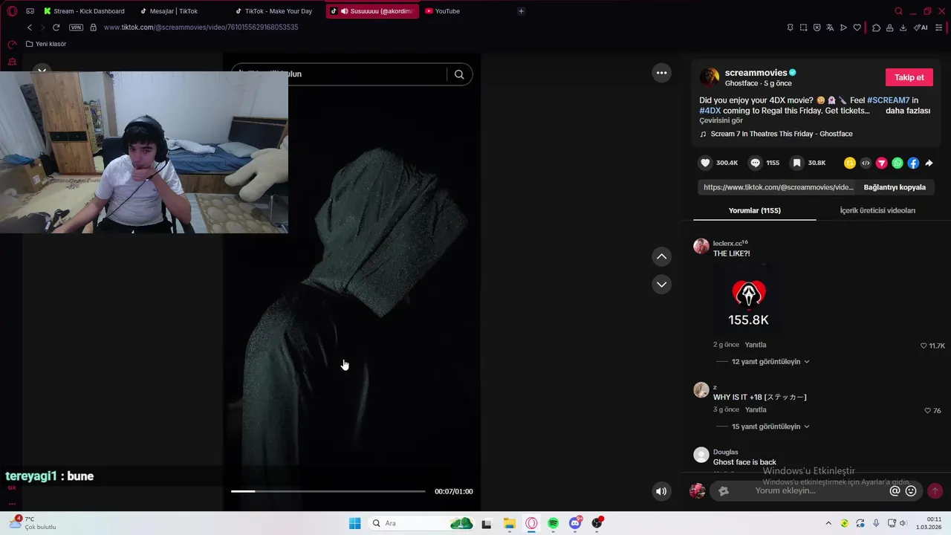Mute the video volume

pos(661,491)
